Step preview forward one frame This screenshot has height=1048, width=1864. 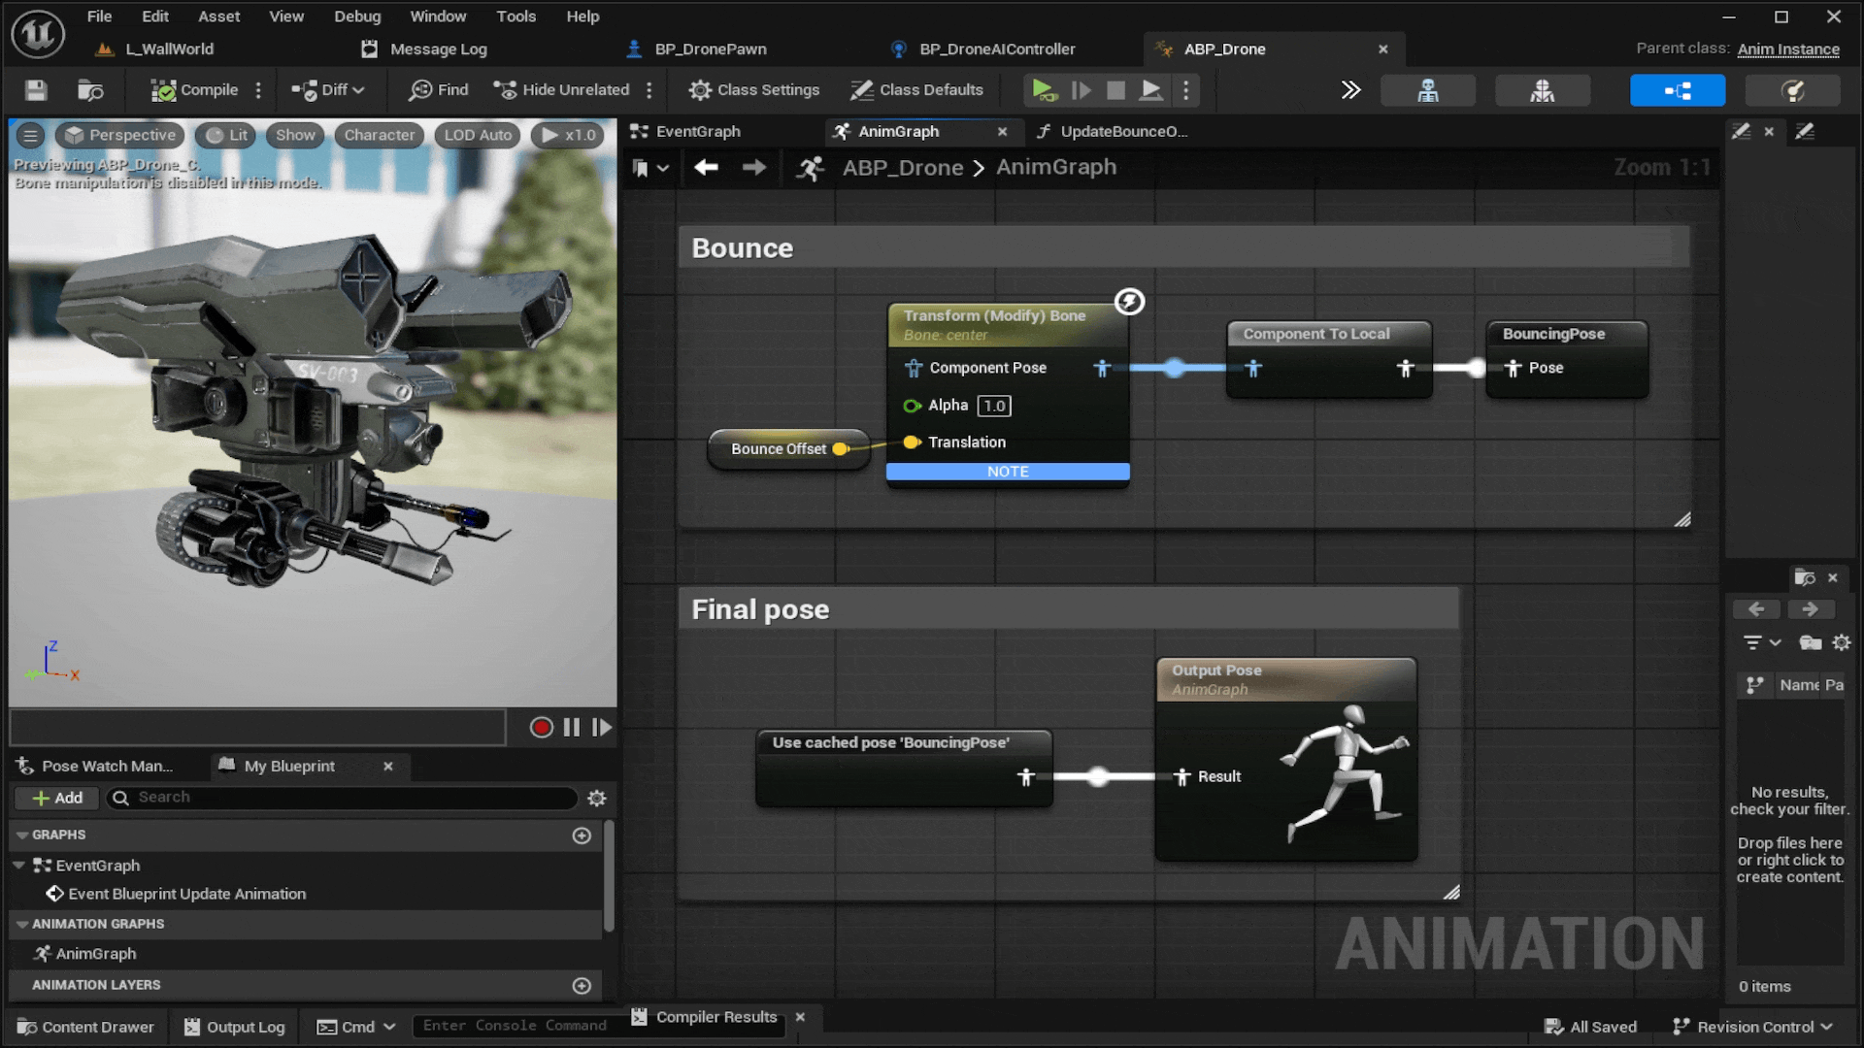602,727
